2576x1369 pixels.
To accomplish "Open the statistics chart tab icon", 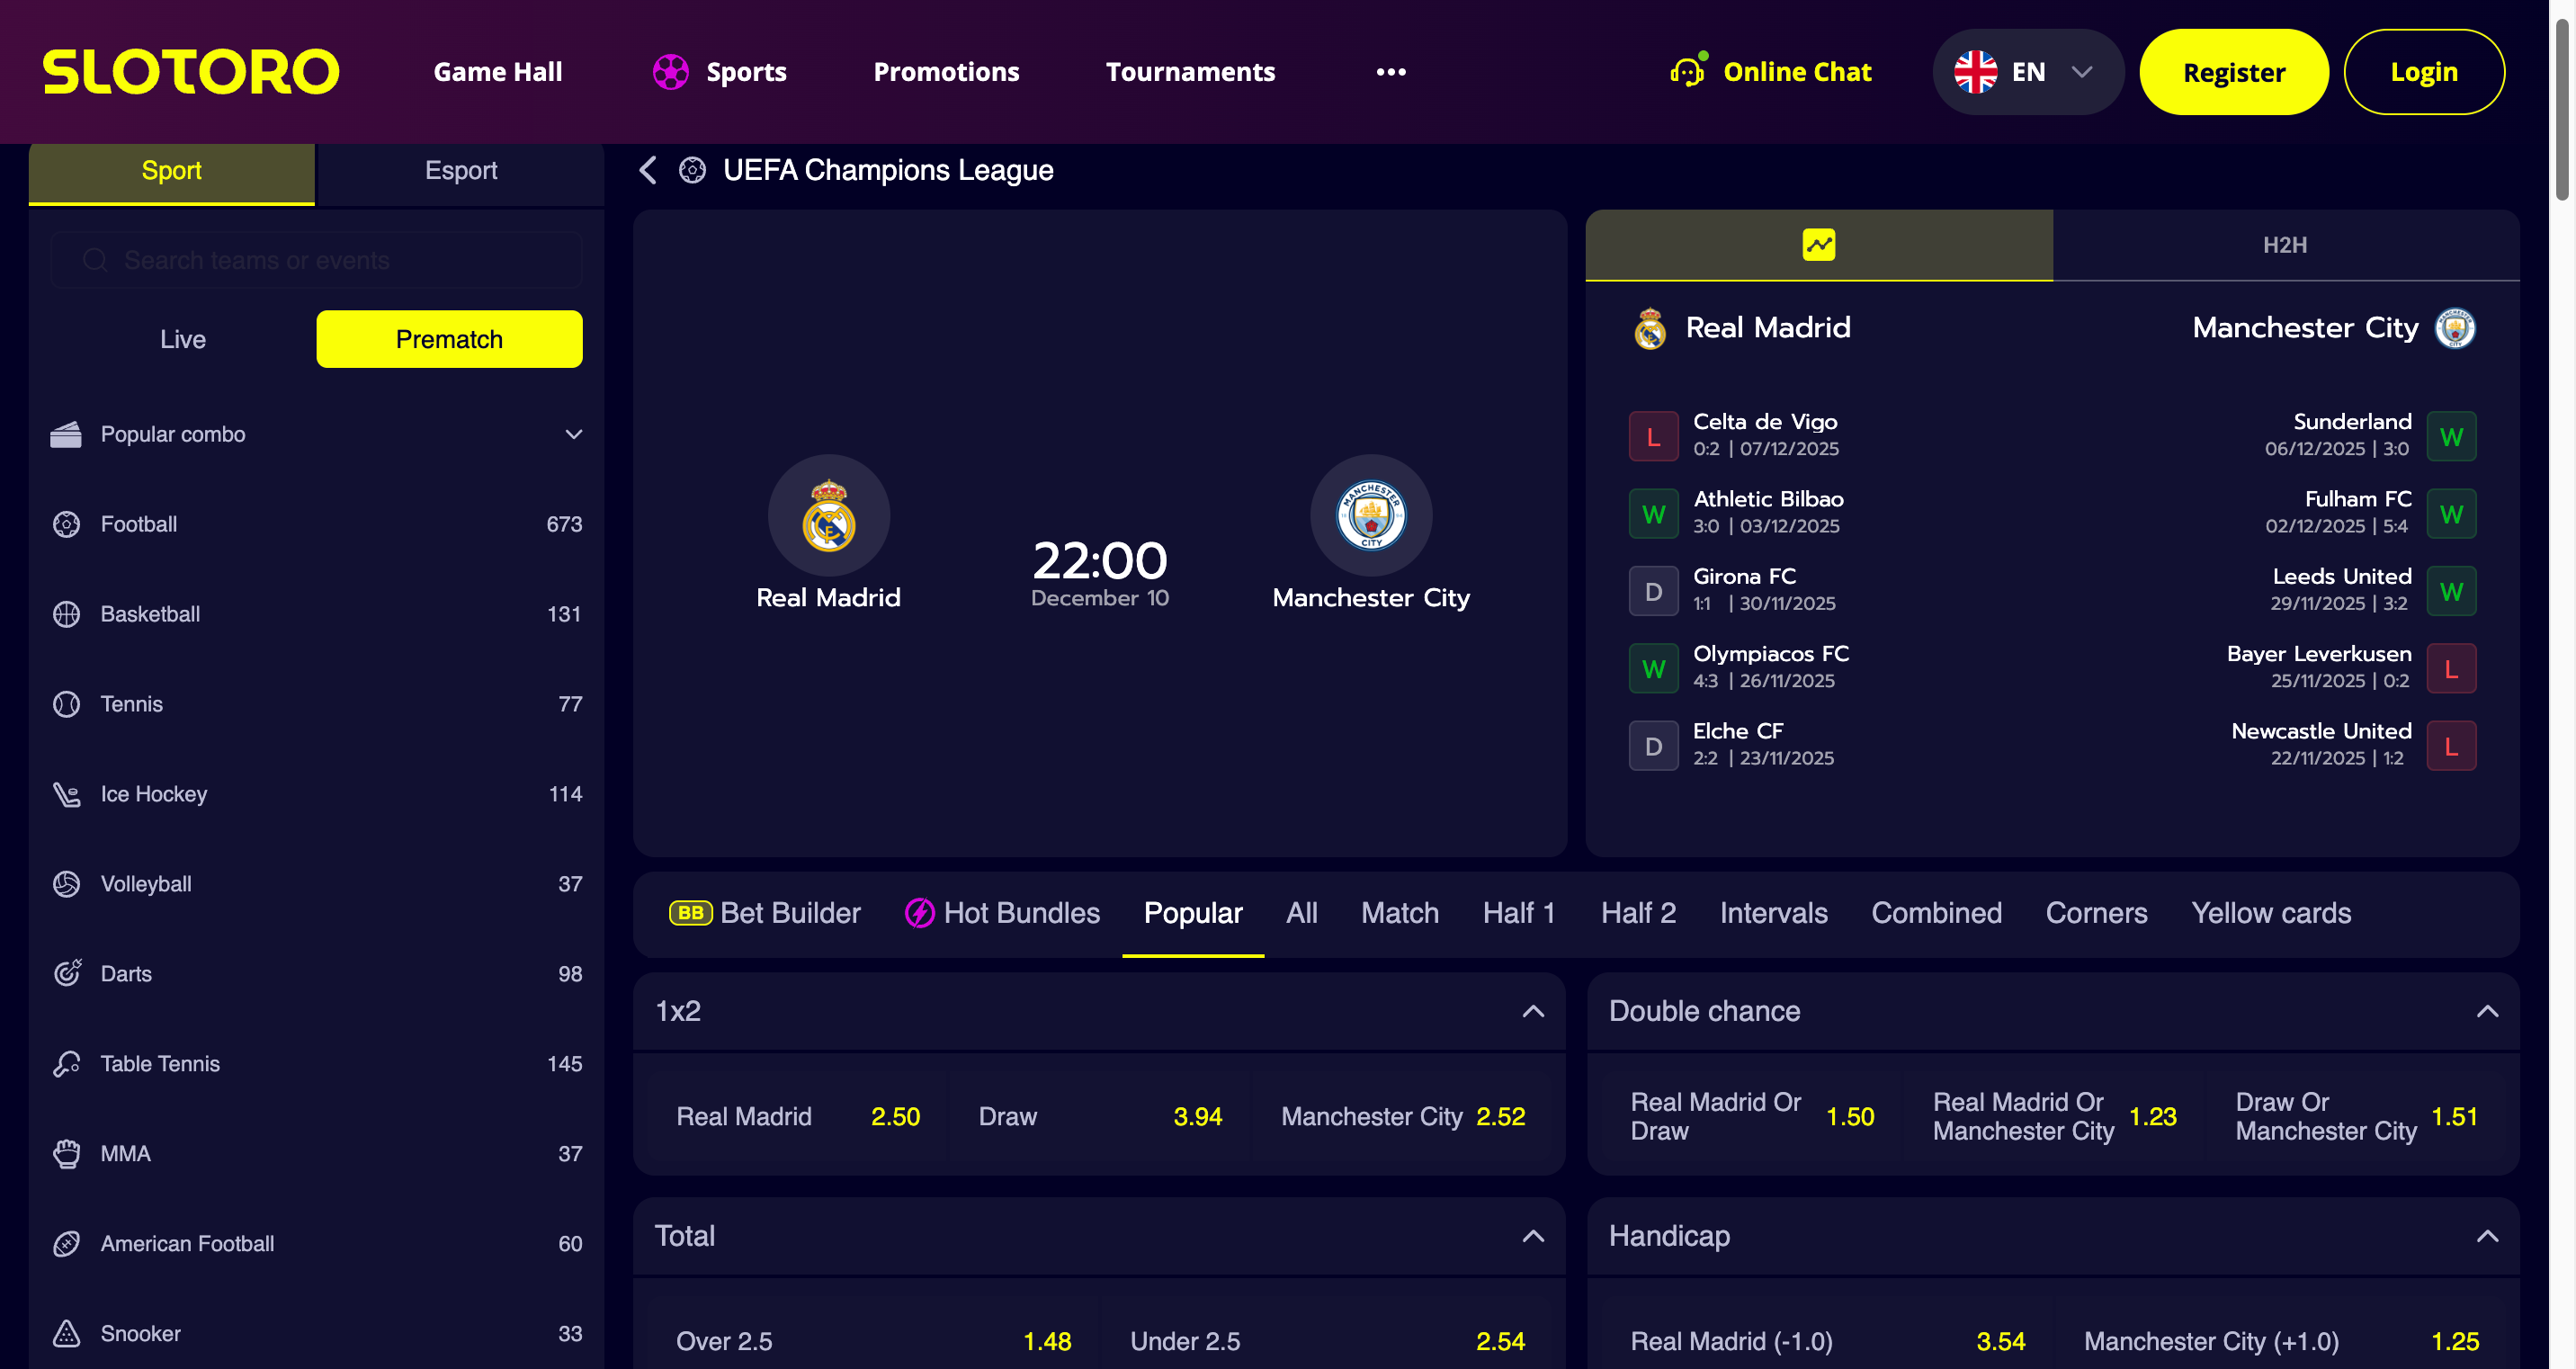I will click(x=1819, y=245).
